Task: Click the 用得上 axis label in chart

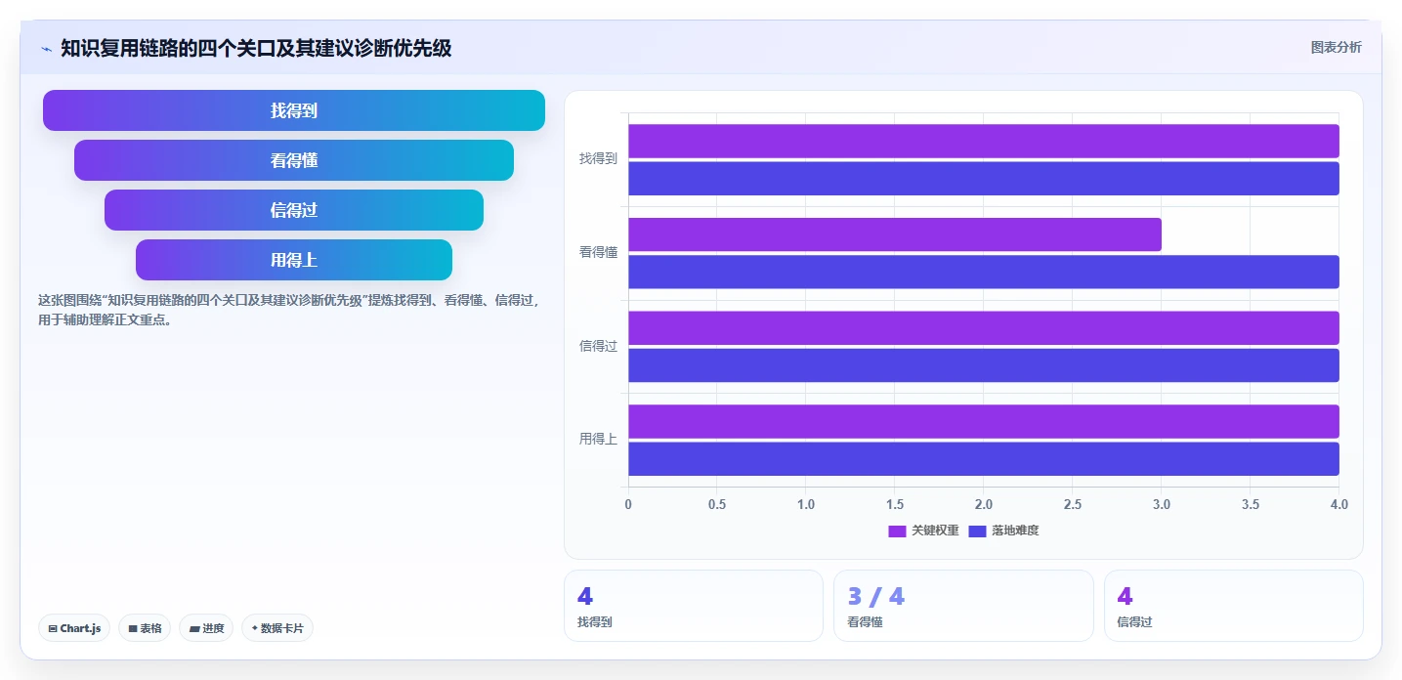Action: (x=598, y=439)
